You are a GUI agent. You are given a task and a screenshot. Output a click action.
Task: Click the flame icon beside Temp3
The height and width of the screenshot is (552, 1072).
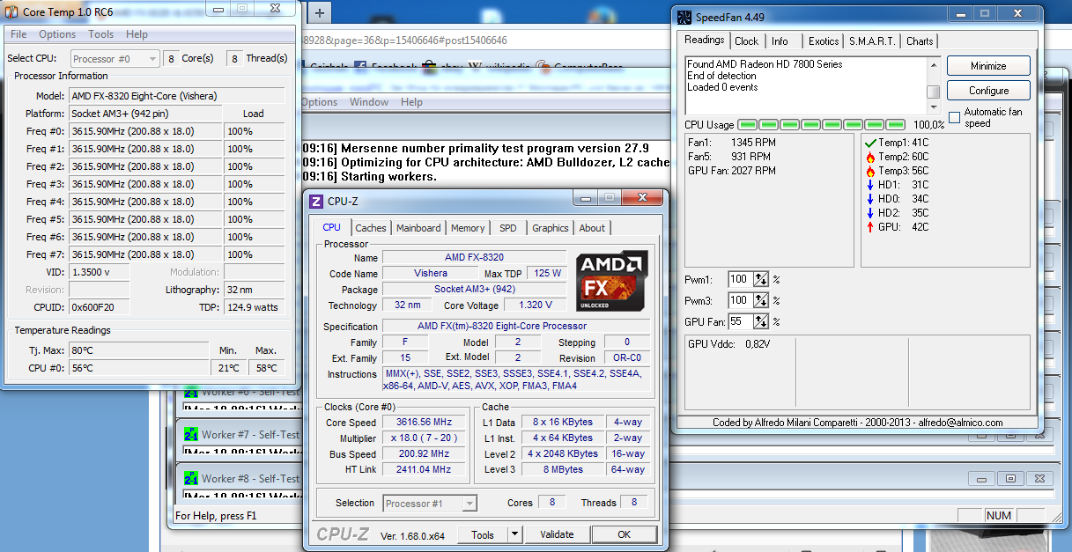point(870,170)
